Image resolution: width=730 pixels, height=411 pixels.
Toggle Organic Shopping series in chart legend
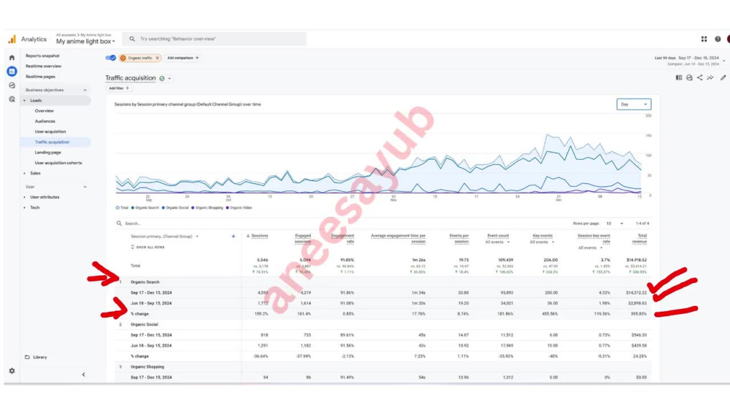tap(207, 208)
